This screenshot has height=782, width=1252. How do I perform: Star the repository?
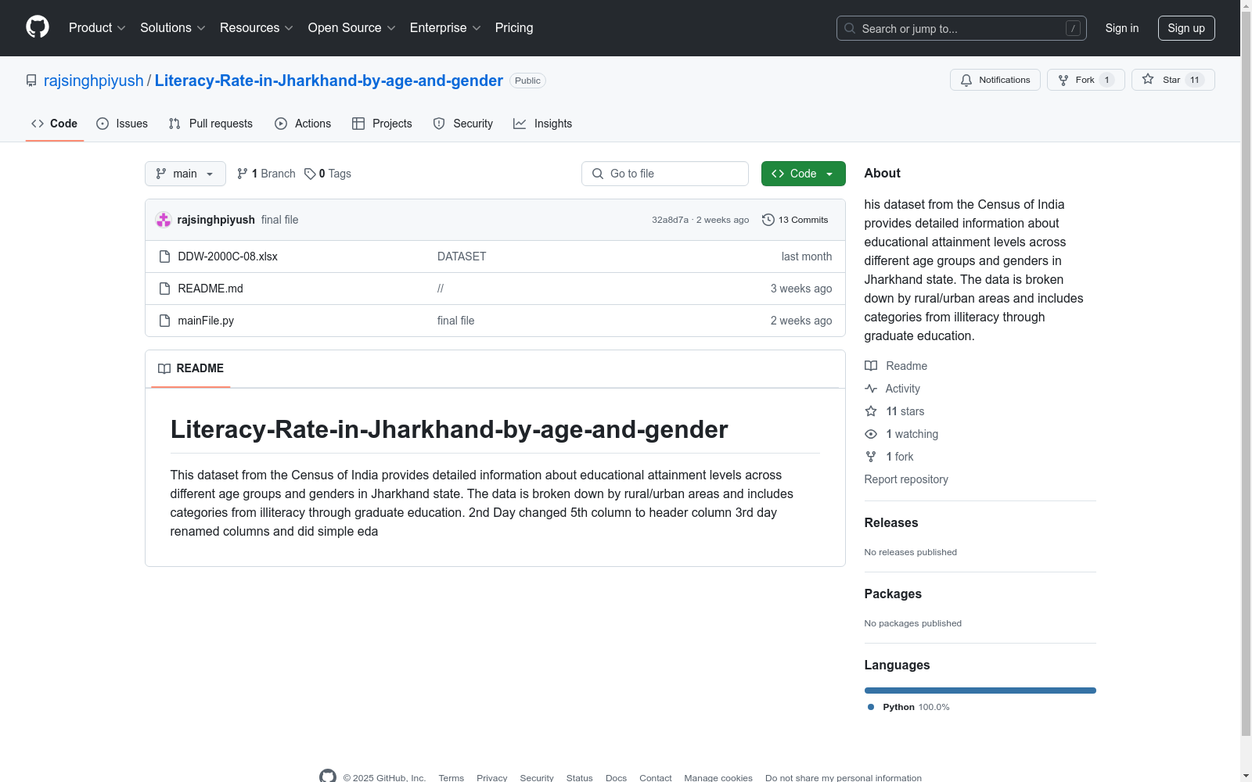[1172, 80]
